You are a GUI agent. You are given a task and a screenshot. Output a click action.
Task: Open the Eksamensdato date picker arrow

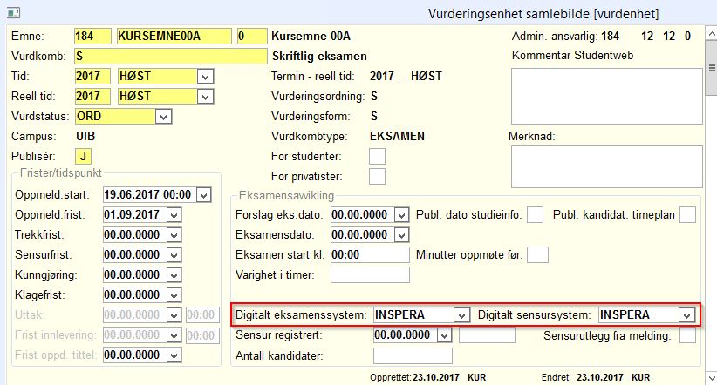point(400,235)
